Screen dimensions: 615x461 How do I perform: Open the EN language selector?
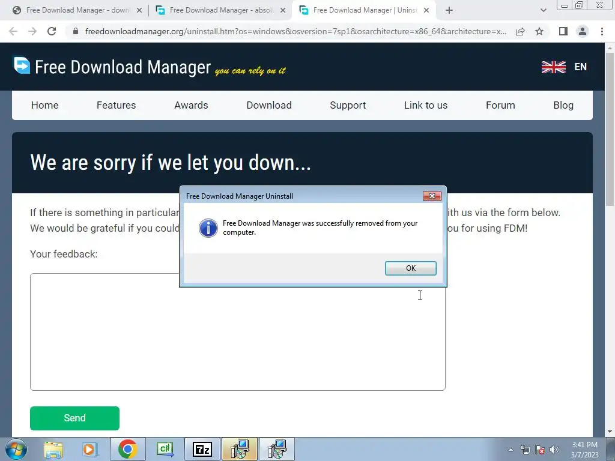tap(581, 67)
